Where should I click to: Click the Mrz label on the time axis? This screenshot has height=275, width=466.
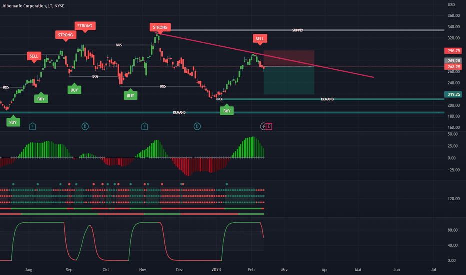[x=284, y=270]
